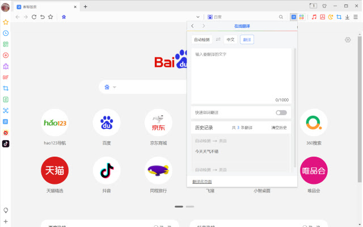Click the red record circle sidebar icon
Viewport: 363px width, 227px height.
pos(6,56)
